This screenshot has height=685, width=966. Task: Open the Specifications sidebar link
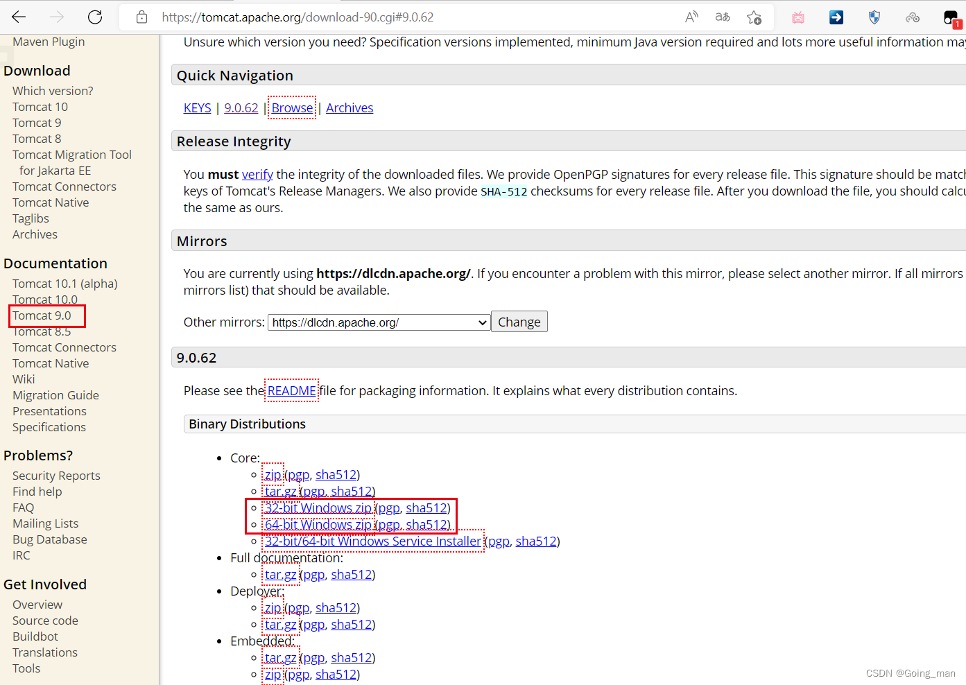(49, 427)
